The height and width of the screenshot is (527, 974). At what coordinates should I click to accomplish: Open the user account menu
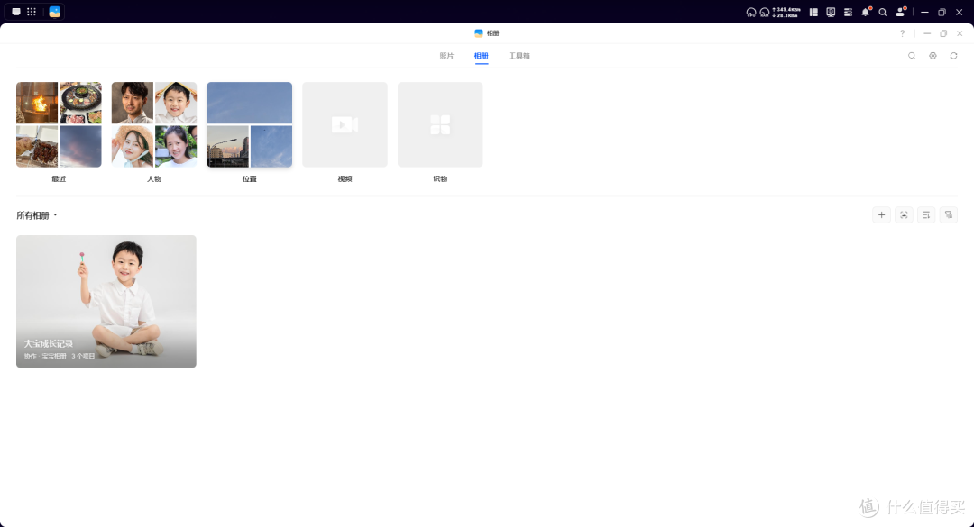[900, 12]
